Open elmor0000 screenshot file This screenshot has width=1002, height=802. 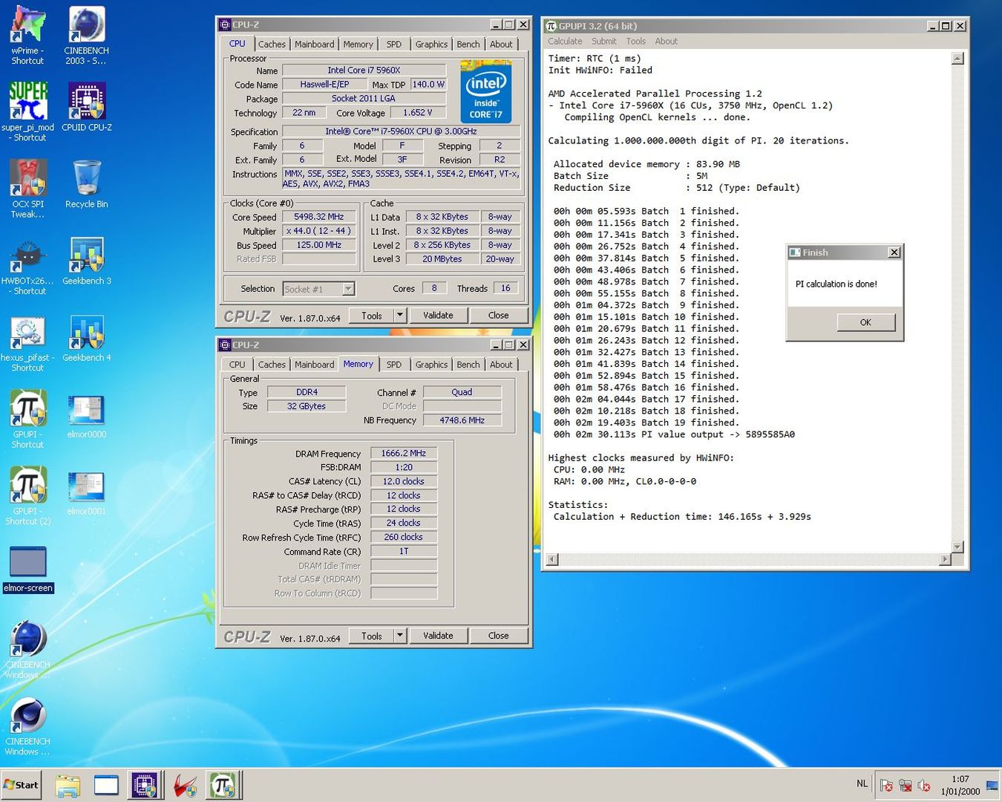click(x=86, y=416)
